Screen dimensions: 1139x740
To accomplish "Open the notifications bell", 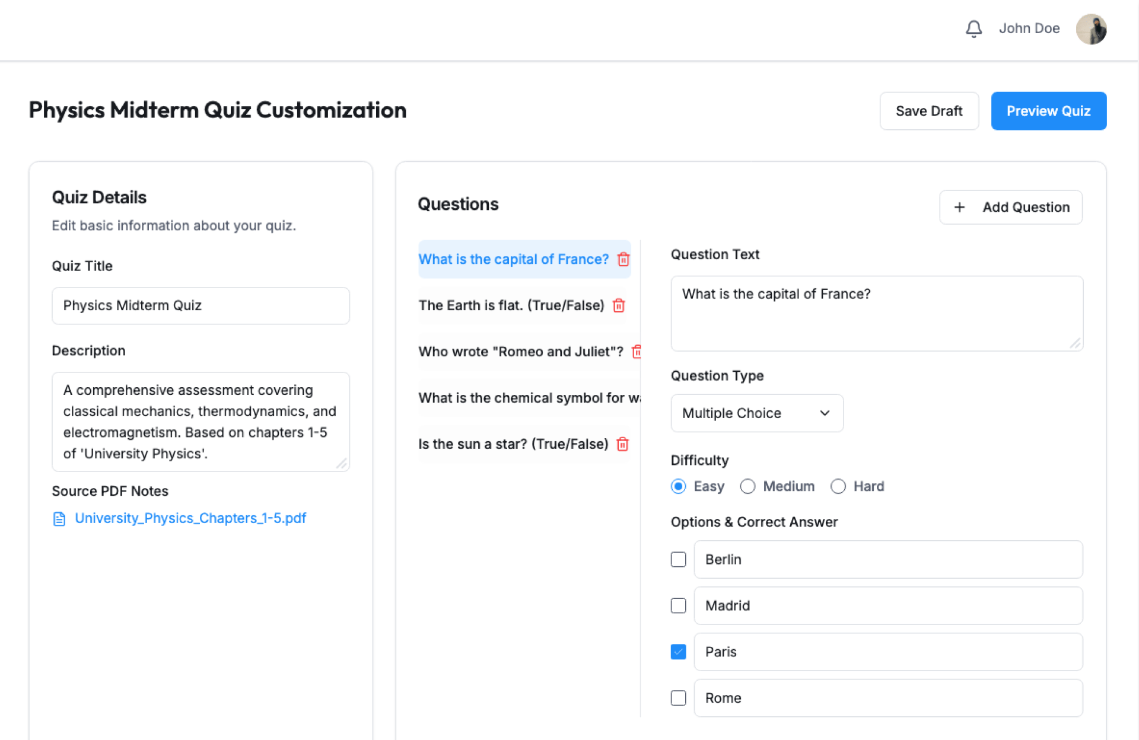I will pos(973,28).
